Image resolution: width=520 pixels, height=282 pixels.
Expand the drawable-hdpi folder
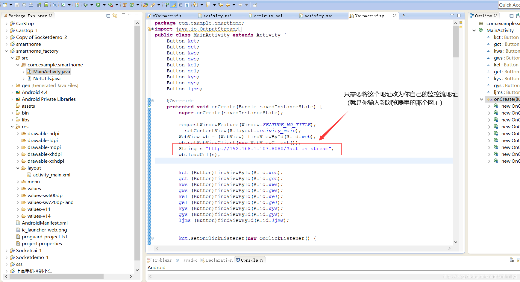(18, 133)
